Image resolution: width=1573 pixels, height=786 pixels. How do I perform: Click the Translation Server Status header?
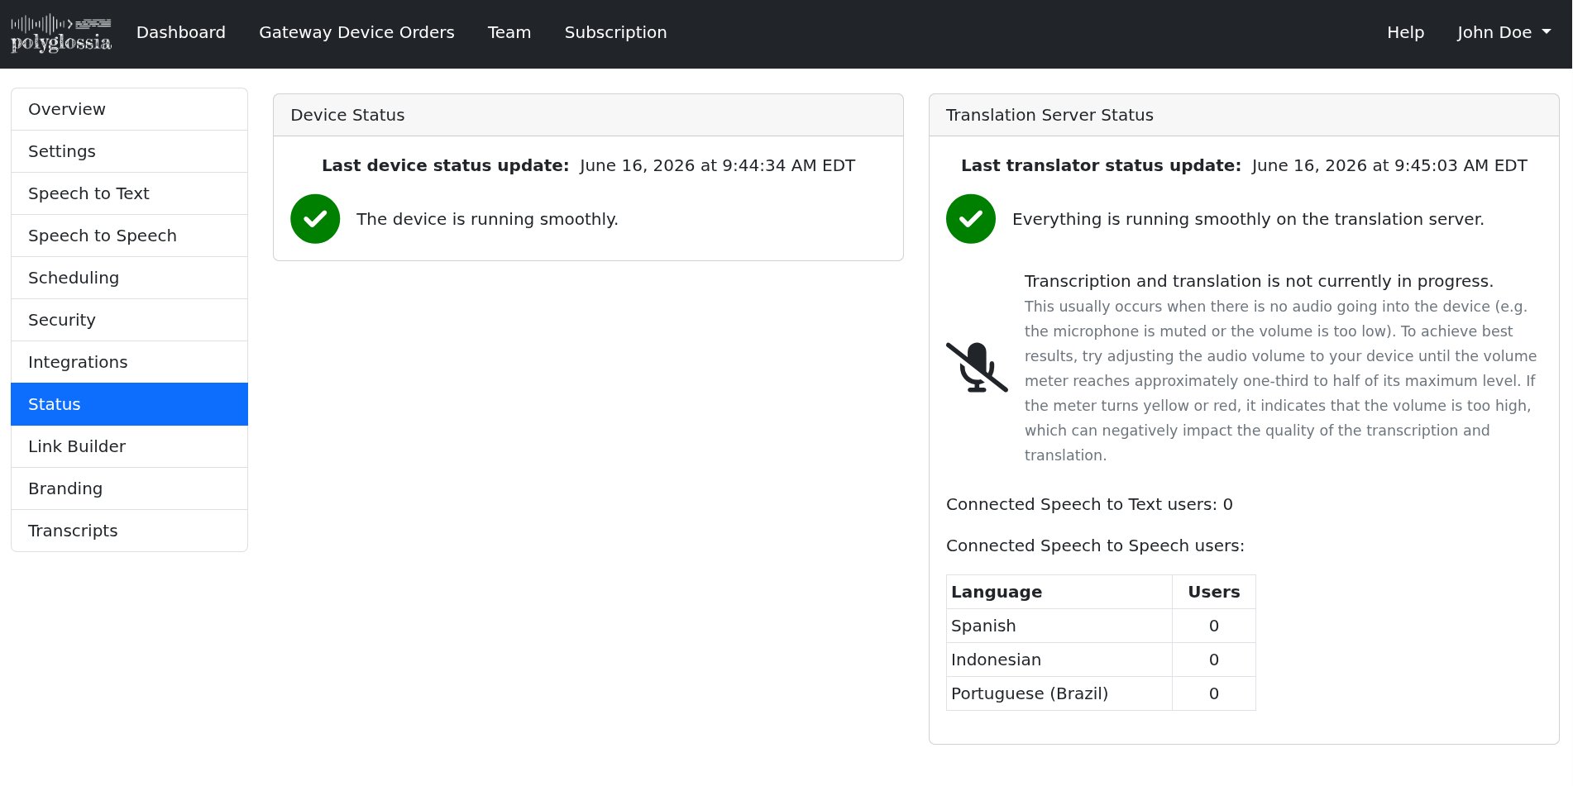click(1244, 115)
